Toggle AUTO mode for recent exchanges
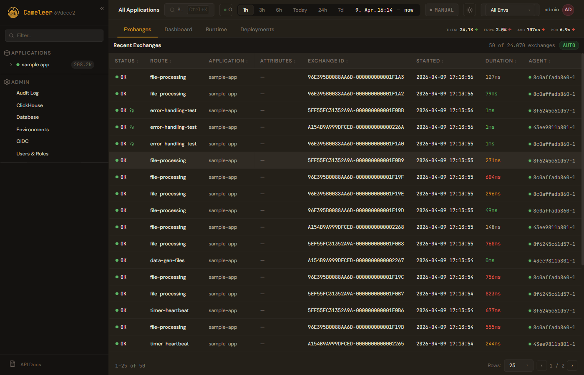 click(569, 45)
